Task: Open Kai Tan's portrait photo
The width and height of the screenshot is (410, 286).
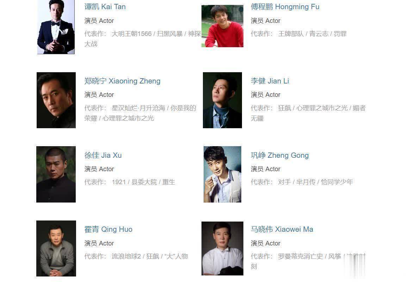Action: (x=56, y=27)
